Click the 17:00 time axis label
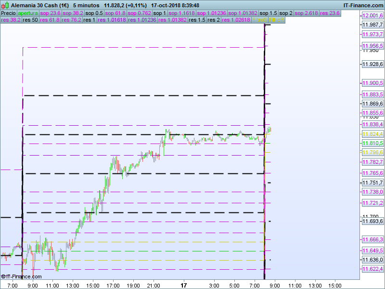 113,286
